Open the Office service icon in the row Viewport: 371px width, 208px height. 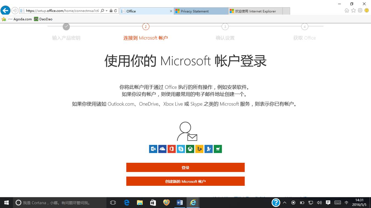[x=171, y=149]
